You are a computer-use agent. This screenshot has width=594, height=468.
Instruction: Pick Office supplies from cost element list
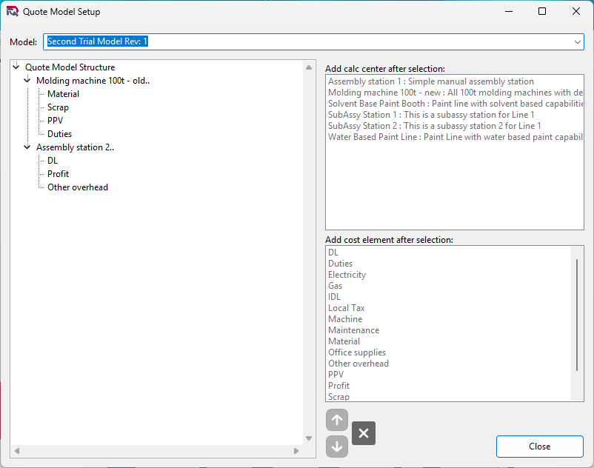coord(357,352)
